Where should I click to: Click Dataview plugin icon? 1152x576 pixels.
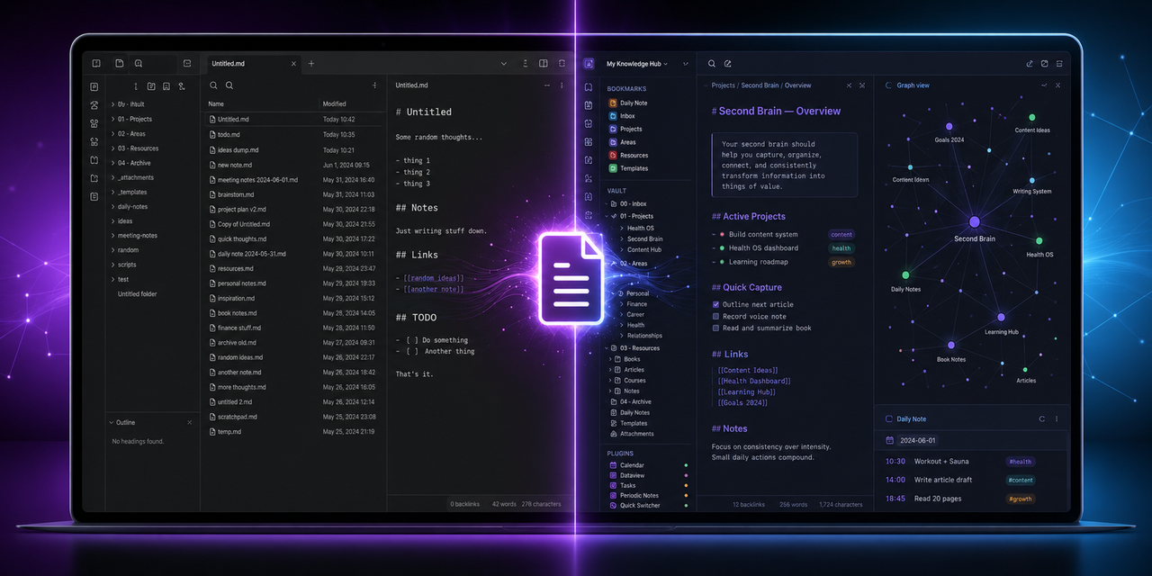pos(613,475)
